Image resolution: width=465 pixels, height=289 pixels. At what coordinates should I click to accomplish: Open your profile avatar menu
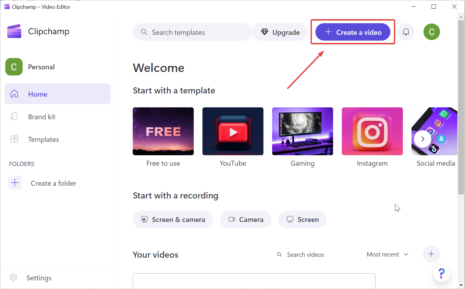click(432, 32)
